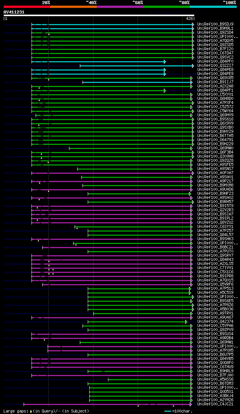Click the green arrowhead of UniRef100_Q42374

pyautogui.click(x=186, y=322)
